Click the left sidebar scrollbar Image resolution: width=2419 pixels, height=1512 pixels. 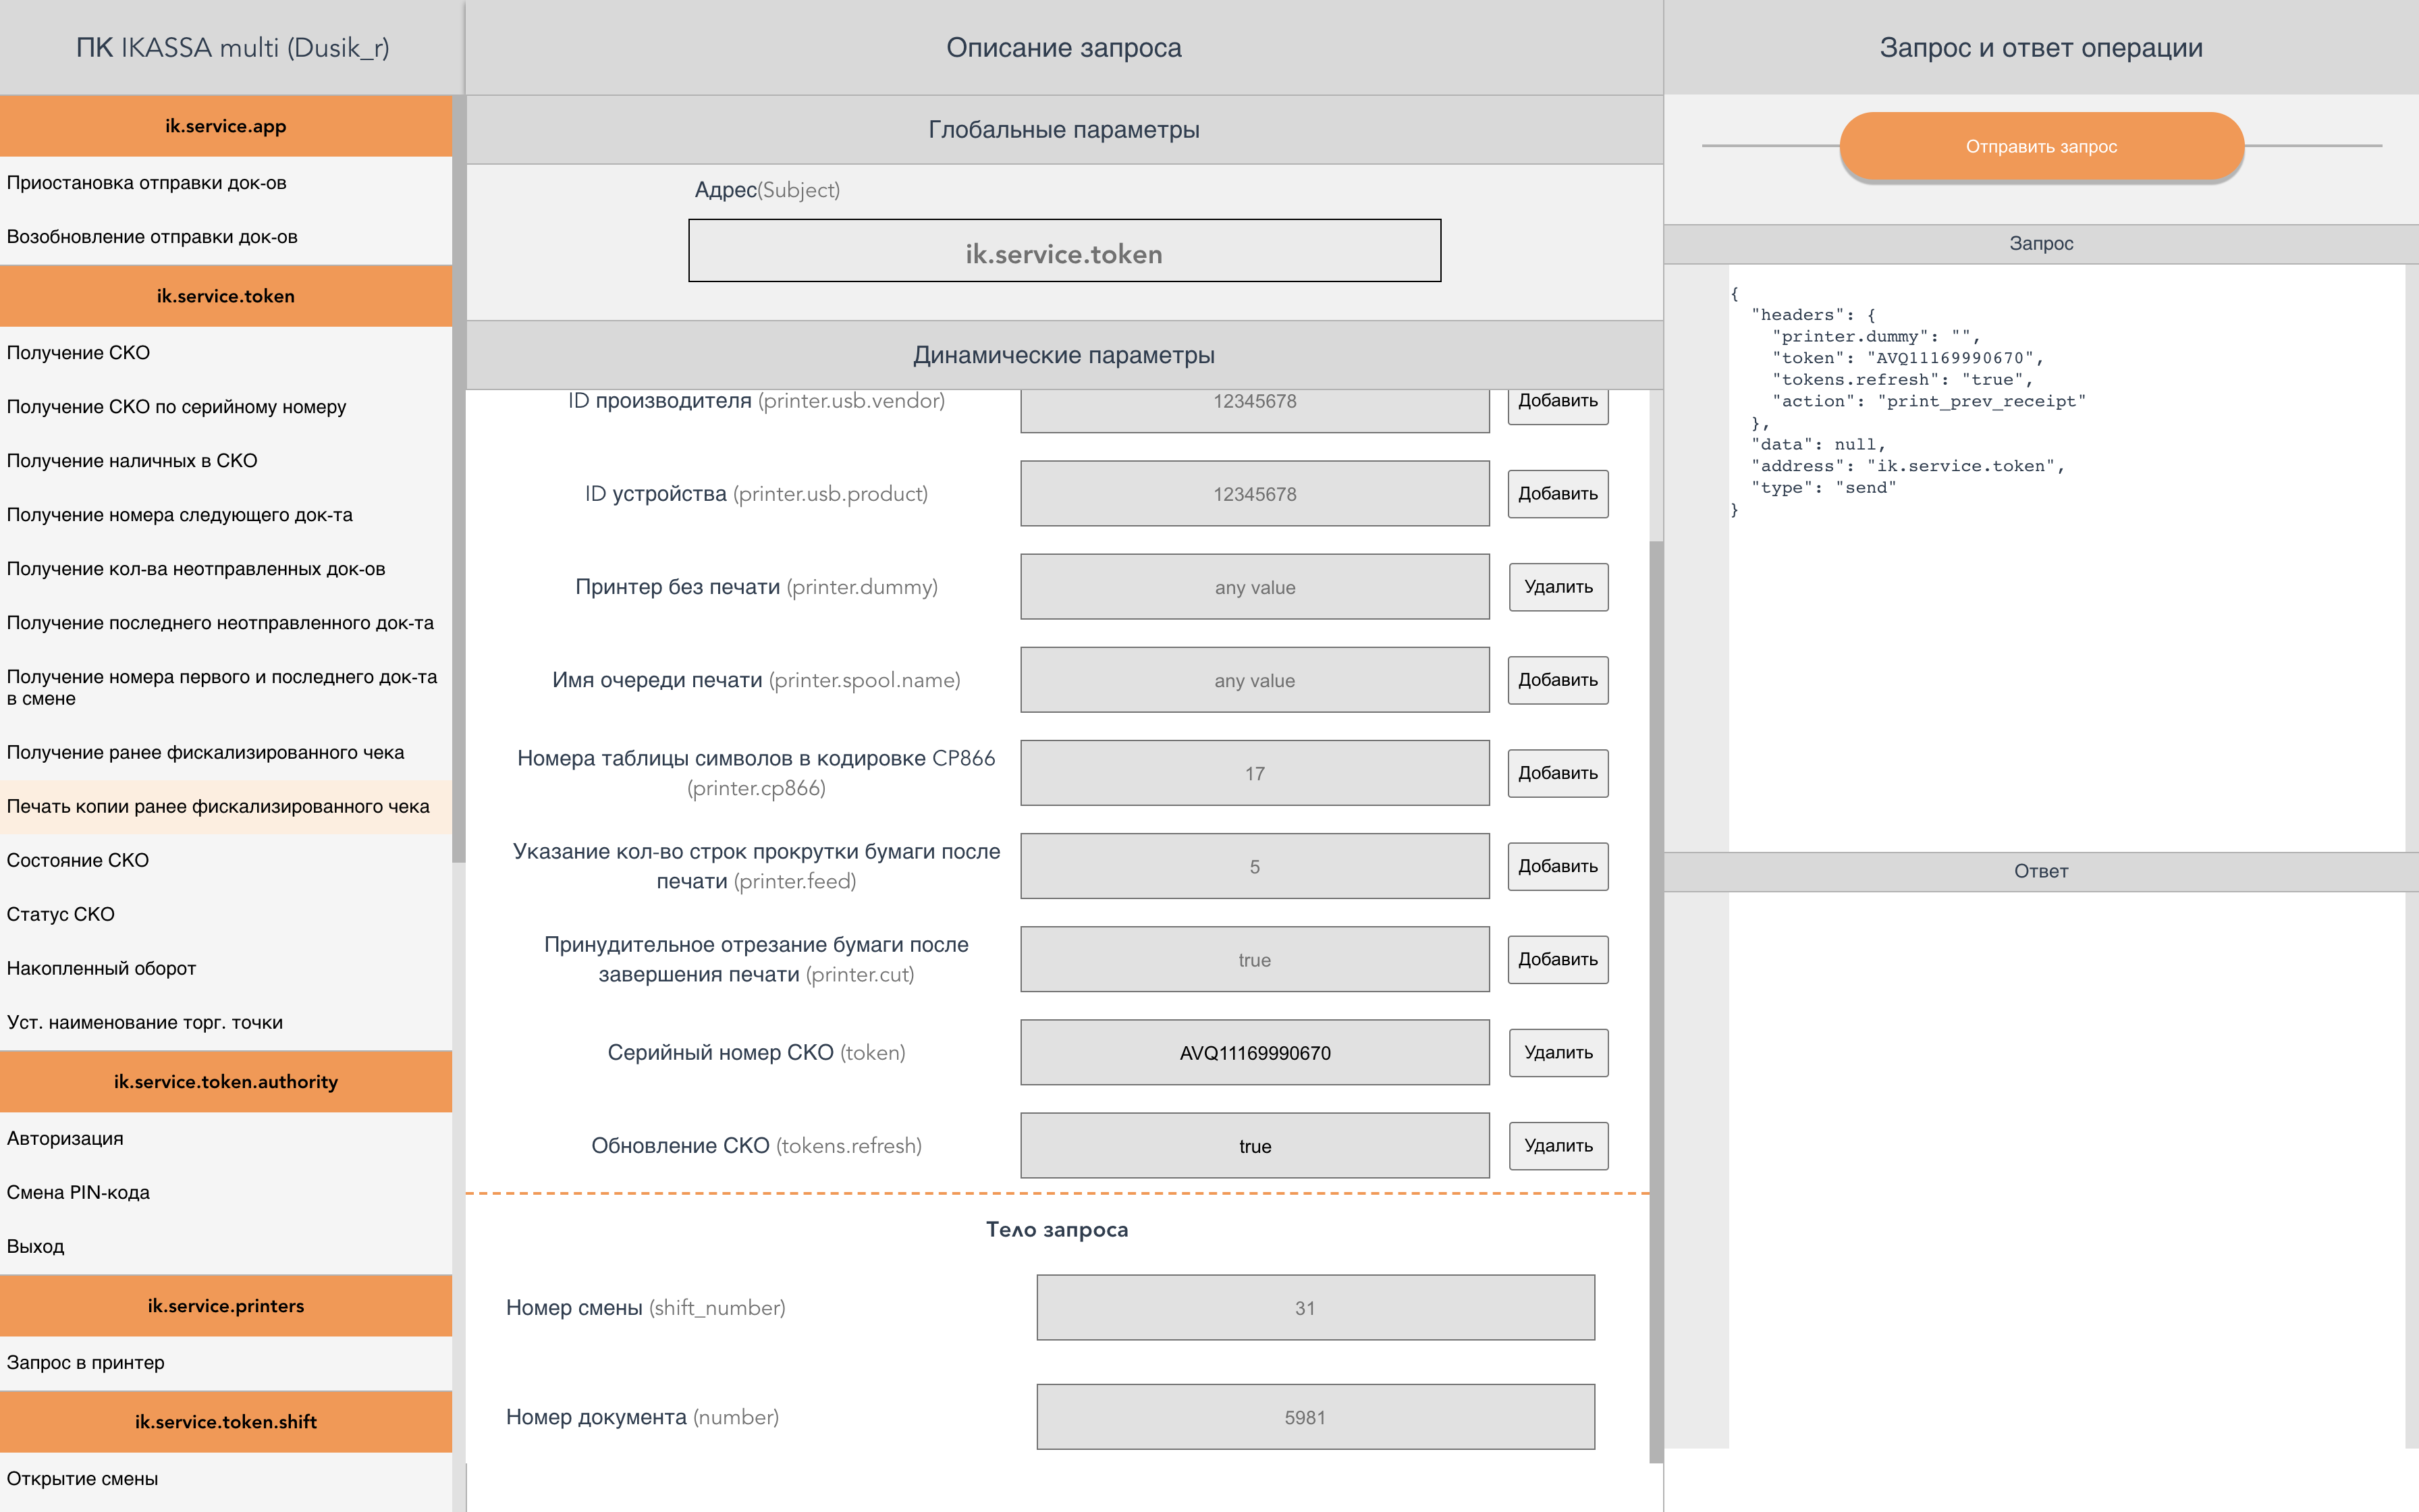[x=459, y=480]
